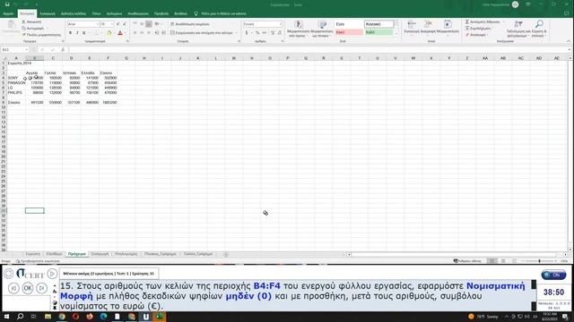Click the Excel icon in the taskbar
The image size is (574, 322).
160,317
